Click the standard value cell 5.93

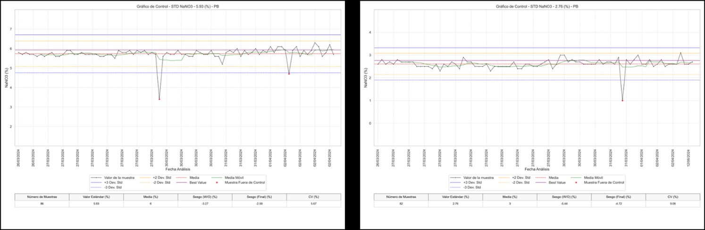96,204
